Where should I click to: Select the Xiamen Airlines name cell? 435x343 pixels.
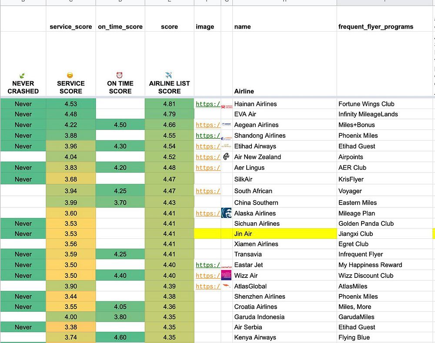(x=284, y=244)
